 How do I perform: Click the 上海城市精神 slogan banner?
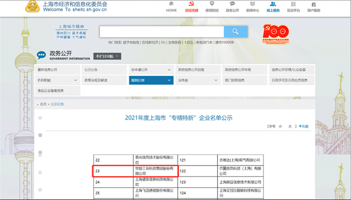coord(71,32)
